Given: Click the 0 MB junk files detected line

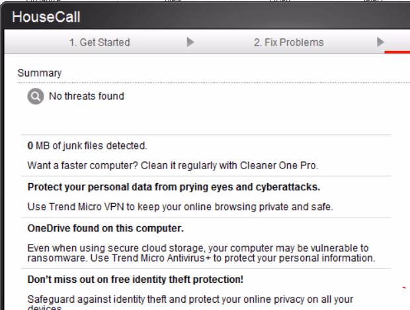Looking at the screenshot, I should coord(87,145).
